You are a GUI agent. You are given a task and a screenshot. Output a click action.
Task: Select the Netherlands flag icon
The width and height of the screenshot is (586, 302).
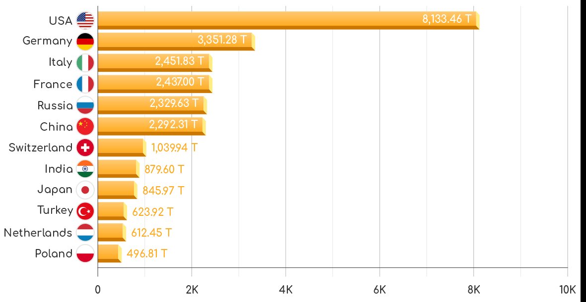coord(85,232)
